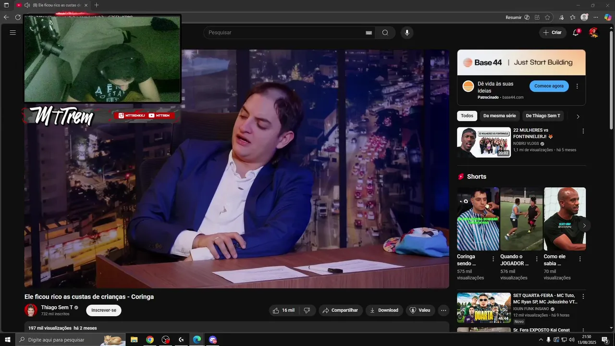Open Edge split screen icon

pos(537,17)
